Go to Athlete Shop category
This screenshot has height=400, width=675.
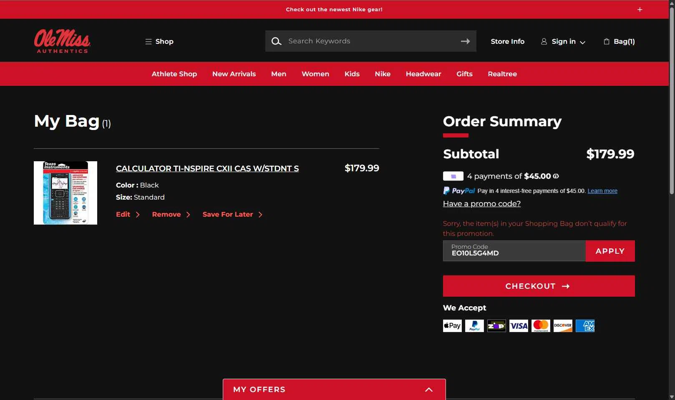point(174,74)
